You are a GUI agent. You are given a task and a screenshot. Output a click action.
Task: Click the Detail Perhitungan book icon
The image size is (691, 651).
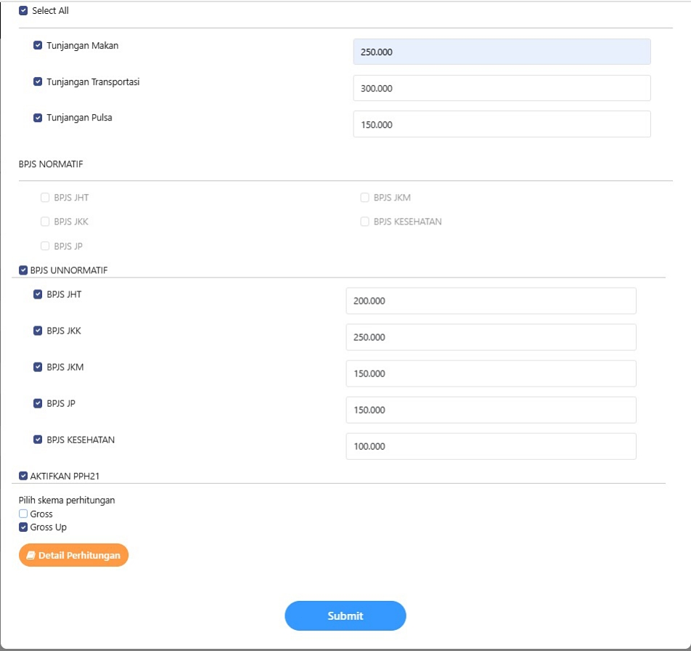tap(30, 555)
